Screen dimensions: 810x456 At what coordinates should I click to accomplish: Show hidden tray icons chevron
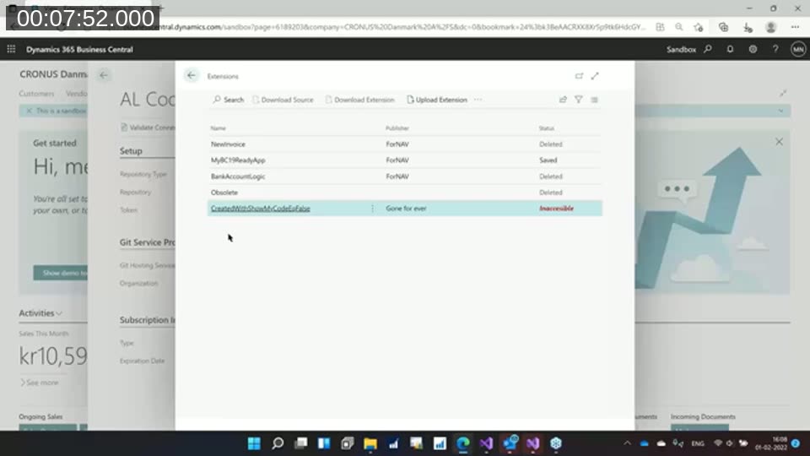627,443
